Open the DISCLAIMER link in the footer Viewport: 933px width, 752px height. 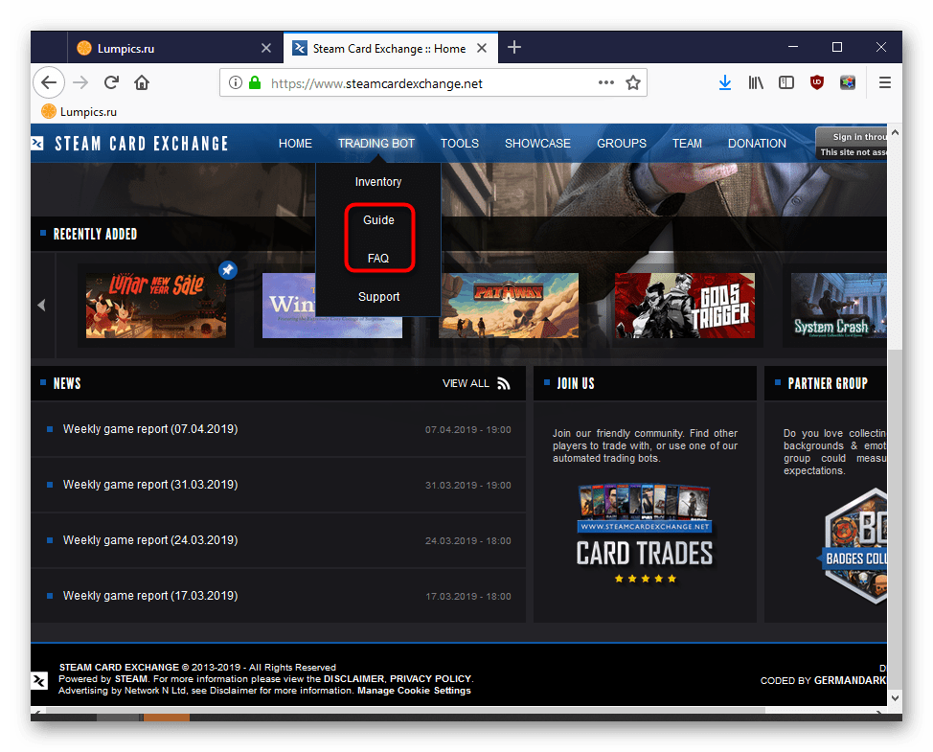[x=354, y=679]
